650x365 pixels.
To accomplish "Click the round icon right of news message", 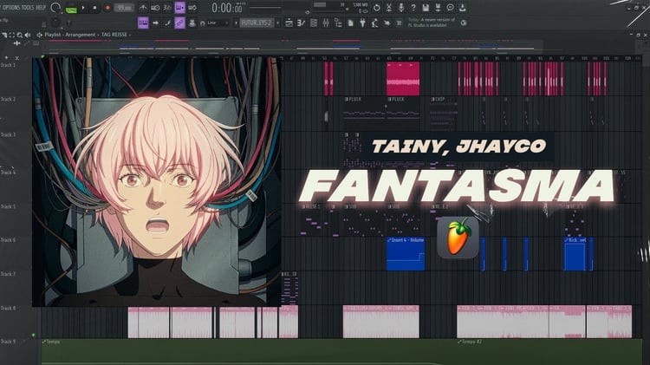I will pyautogui.click(x=464, y=23).
